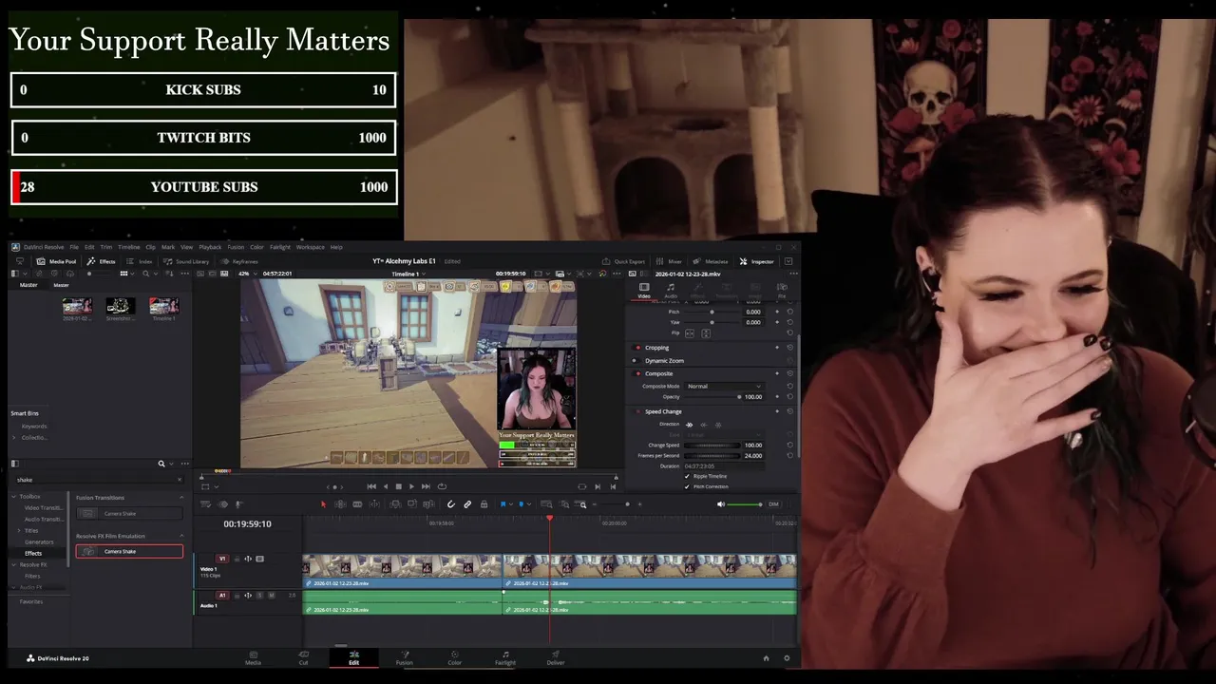The height and width of the screenshot is (684, 1216).
Task: Click flip vertical icon in Inspector
Action: click(706, 333)
